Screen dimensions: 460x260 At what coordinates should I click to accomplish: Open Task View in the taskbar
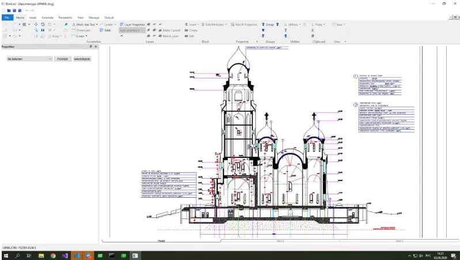click(29, 255)
